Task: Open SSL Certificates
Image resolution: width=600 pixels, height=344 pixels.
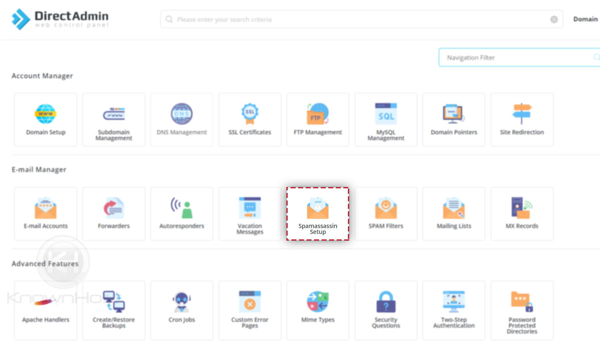Action: tap(250, 119)
